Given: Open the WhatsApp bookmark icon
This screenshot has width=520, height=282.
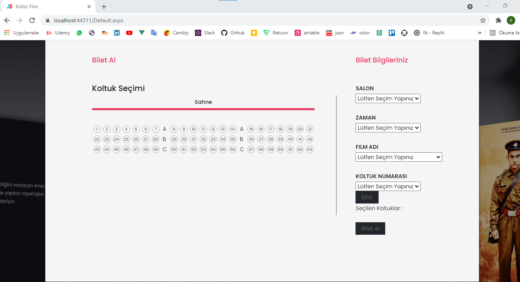Looking at the screenshot, I should [x=79, y=33].
